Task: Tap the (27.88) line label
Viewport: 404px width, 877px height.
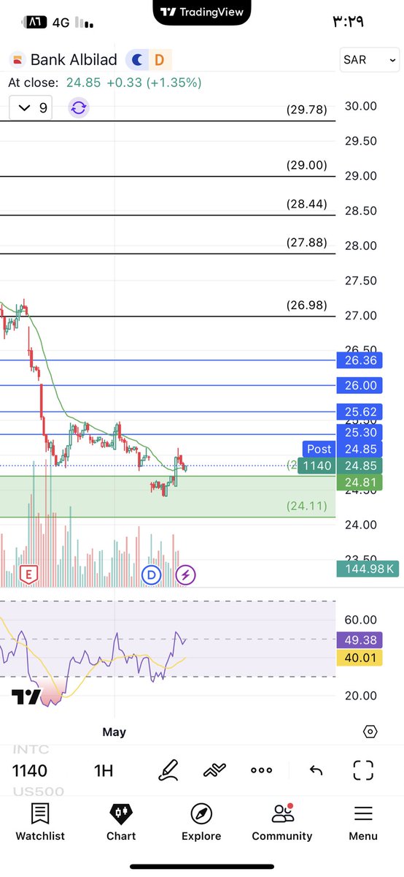Action: tap(306, 243)
